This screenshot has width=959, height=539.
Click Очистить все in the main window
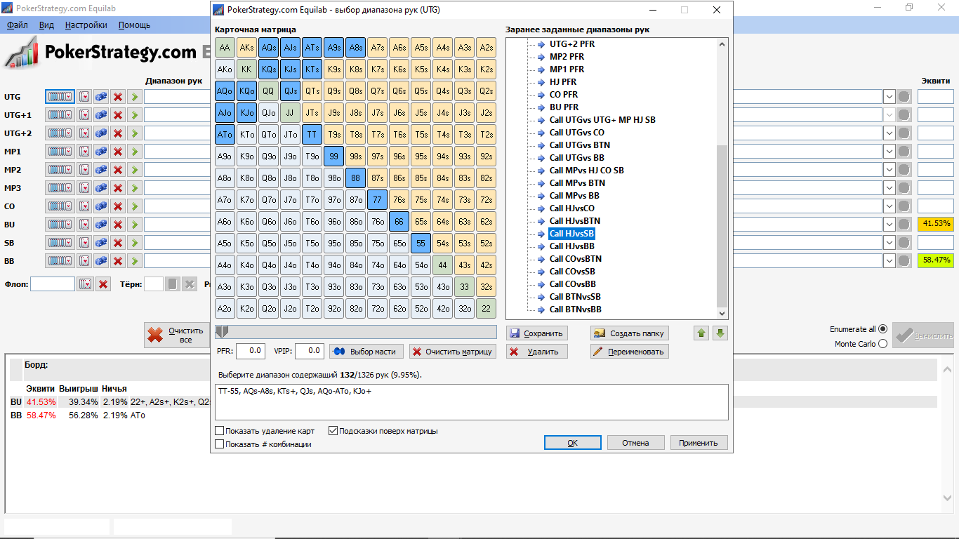178,335
